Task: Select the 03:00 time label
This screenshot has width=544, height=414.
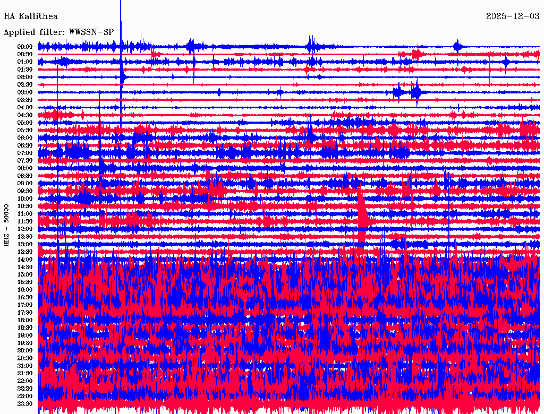Action: point(25,92)
